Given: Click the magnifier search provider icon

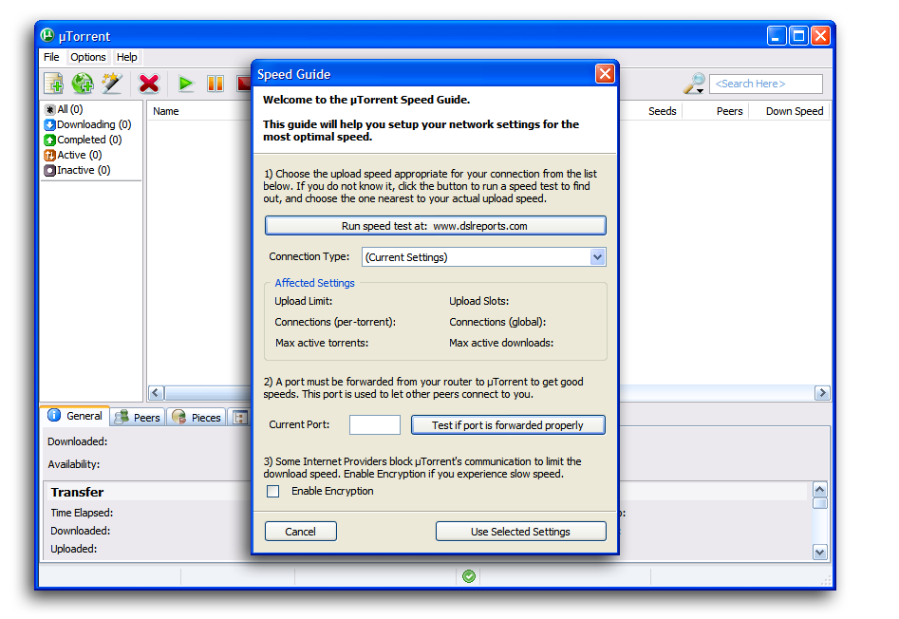Looking at the screenshot, I should point(694,84).
